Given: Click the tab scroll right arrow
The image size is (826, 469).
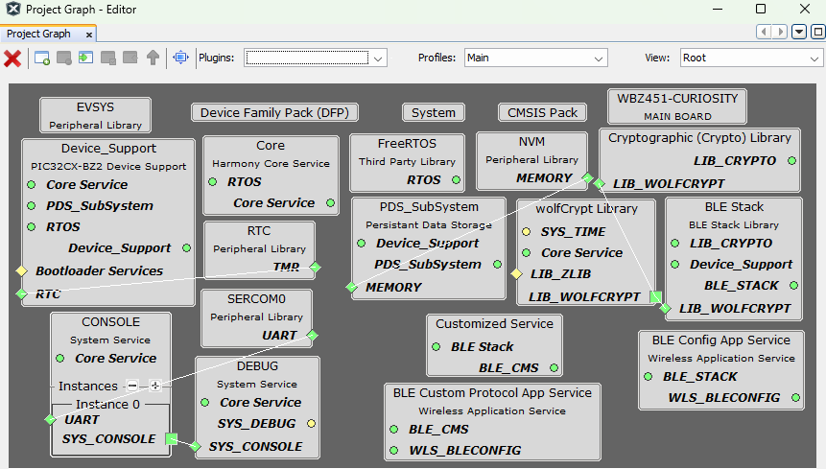Looking at the screenshot, I should pos(781,32).
